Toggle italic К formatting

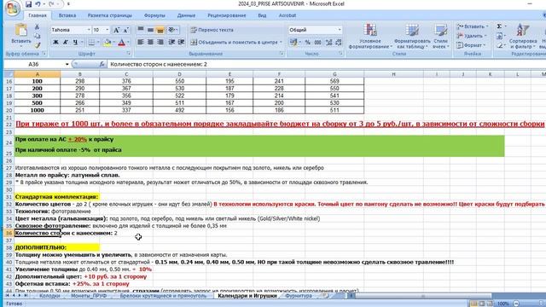(65, 43)
